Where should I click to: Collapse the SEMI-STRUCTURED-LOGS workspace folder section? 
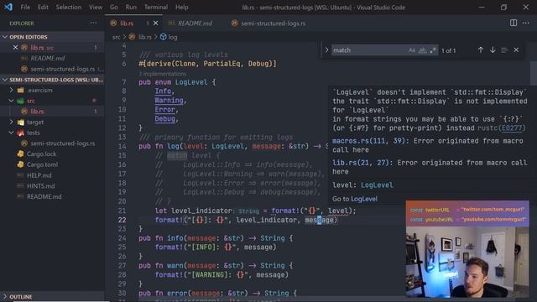(x=52, y=80)
